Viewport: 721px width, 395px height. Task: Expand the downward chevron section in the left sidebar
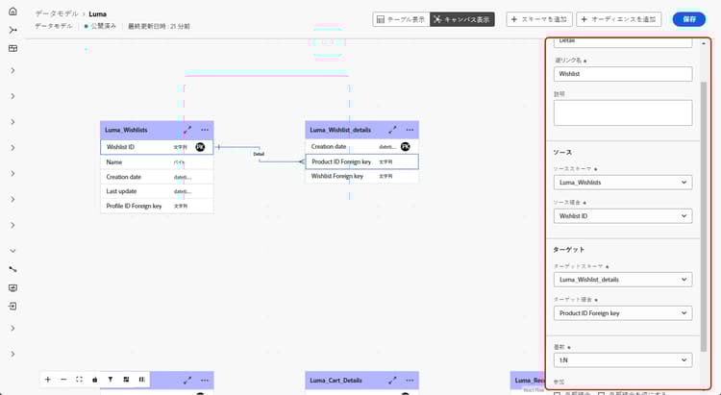(x=12, y=251)
